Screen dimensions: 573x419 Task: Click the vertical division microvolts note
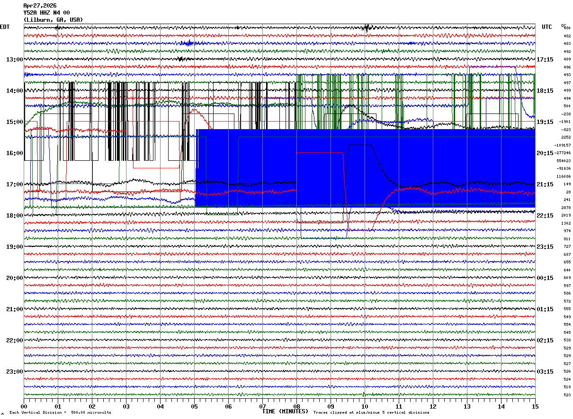pos(60,413)
